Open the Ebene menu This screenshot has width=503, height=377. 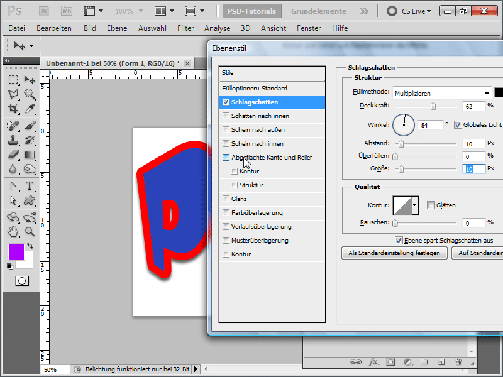click(x=117, y=28)
